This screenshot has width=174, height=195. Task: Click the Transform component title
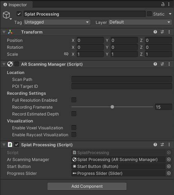pos(32,32)
